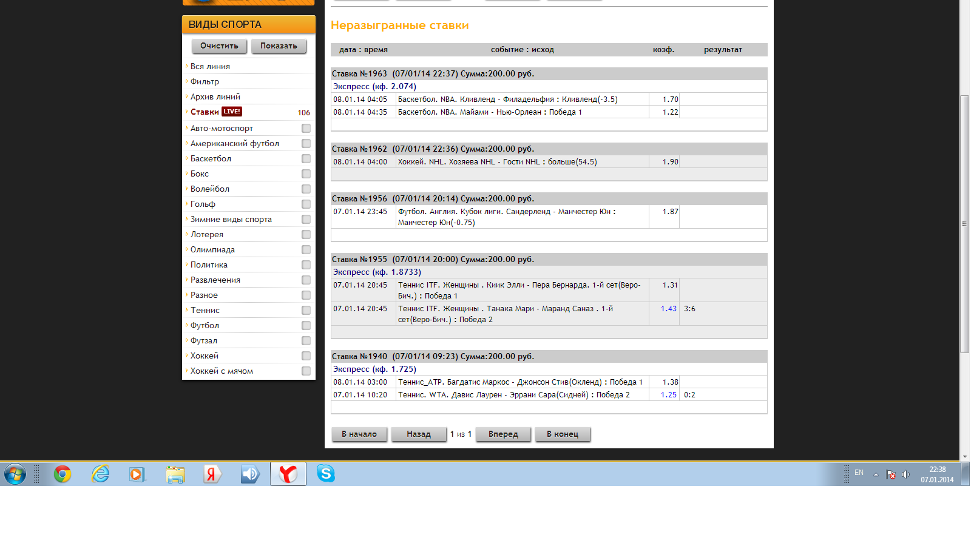Expand the Хоккей category arrow
The width and height of the screenshot is (971, 546).
pyautogui.click(x=186, y=356)
